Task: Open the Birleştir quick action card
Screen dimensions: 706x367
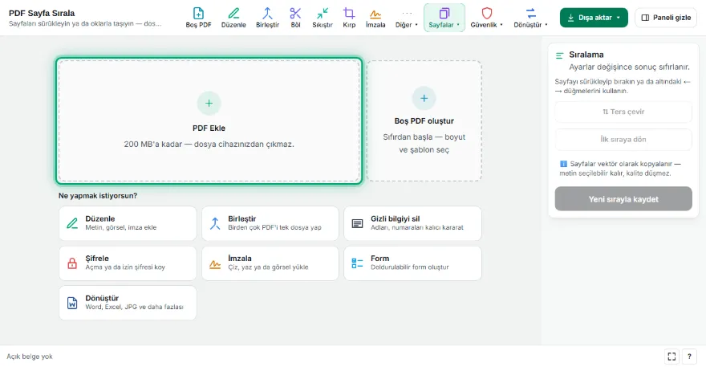Action: [x=270, y=223]
